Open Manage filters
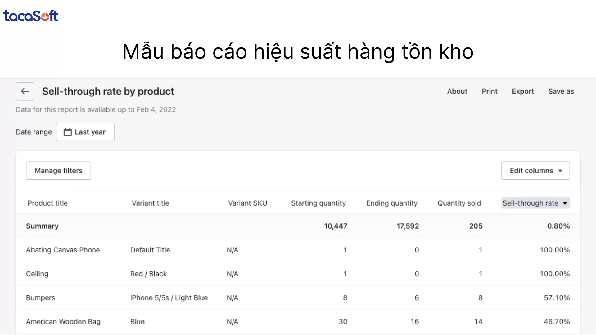This screenshot has height=335, width=596. (x=58, y=170)
